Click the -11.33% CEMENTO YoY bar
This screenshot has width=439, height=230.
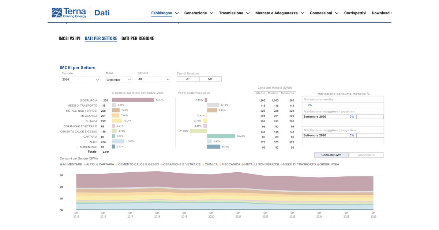coord(198,131)
